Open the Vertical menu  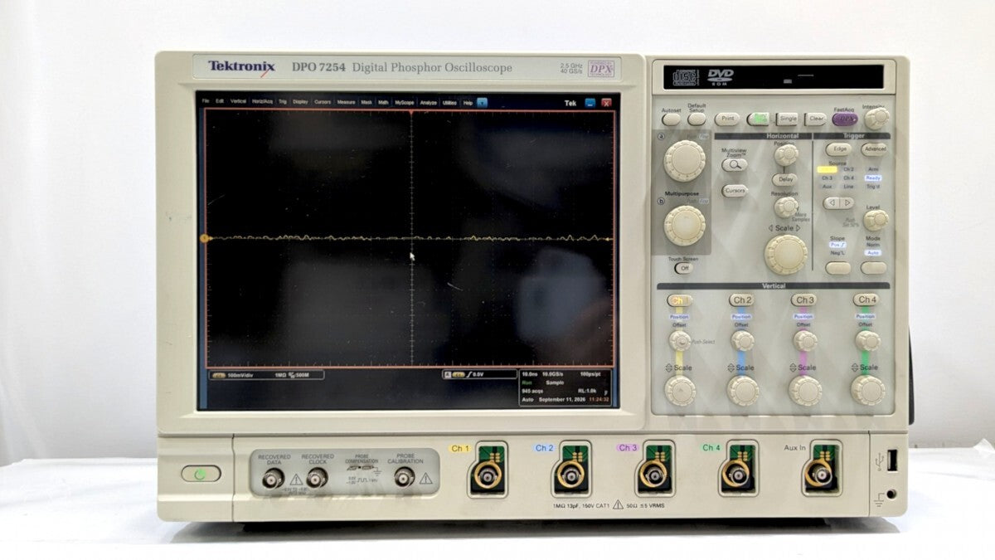[x=238, y=101]
